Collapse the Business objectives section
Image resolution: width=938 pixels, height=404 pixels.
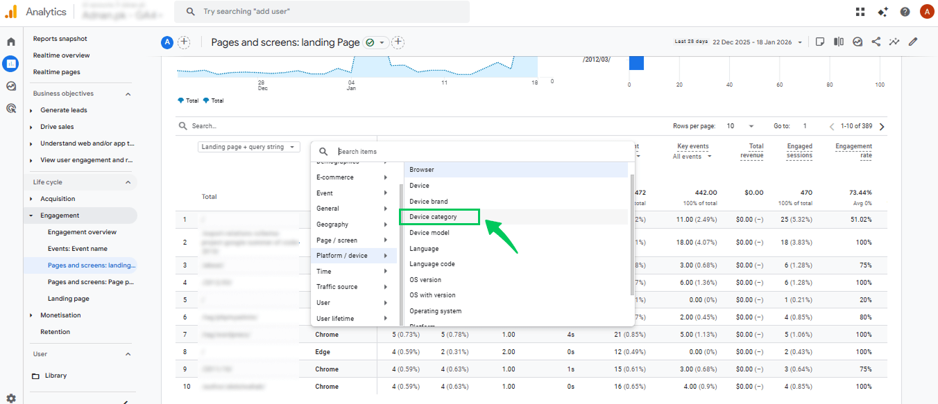pos(128,94)
